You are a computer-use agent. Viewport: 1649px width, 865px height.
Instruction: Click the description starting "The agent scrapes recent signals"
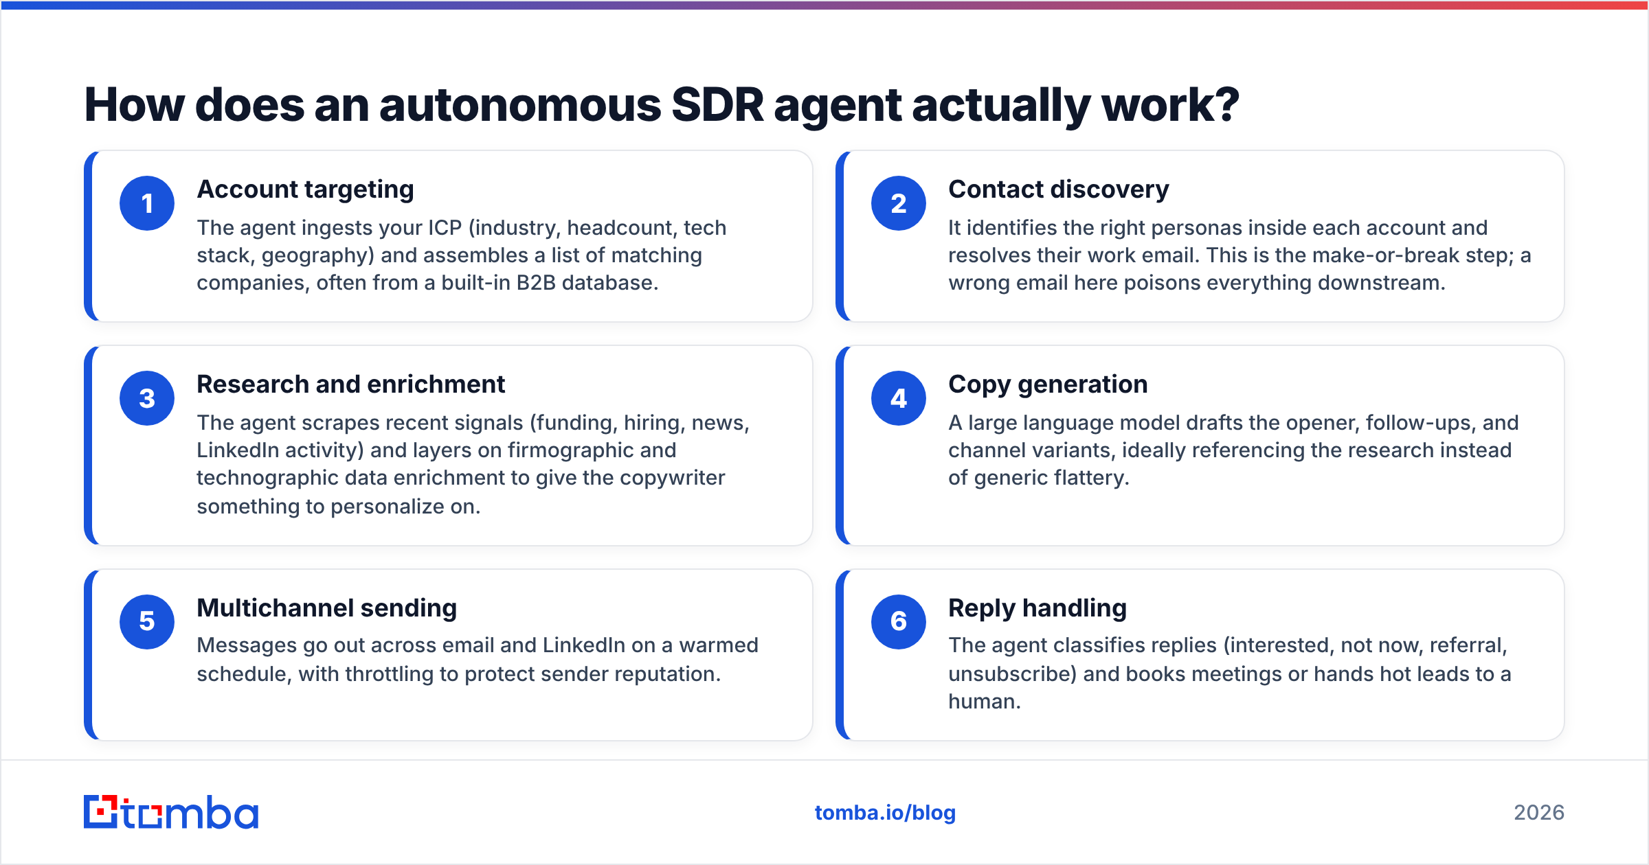coord(473,464)
